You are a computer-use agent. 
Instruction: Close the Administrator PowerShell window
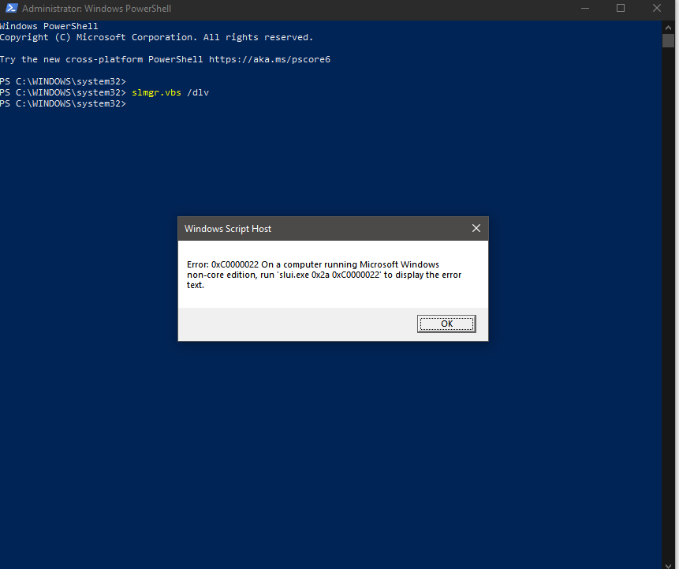[656, 8]
